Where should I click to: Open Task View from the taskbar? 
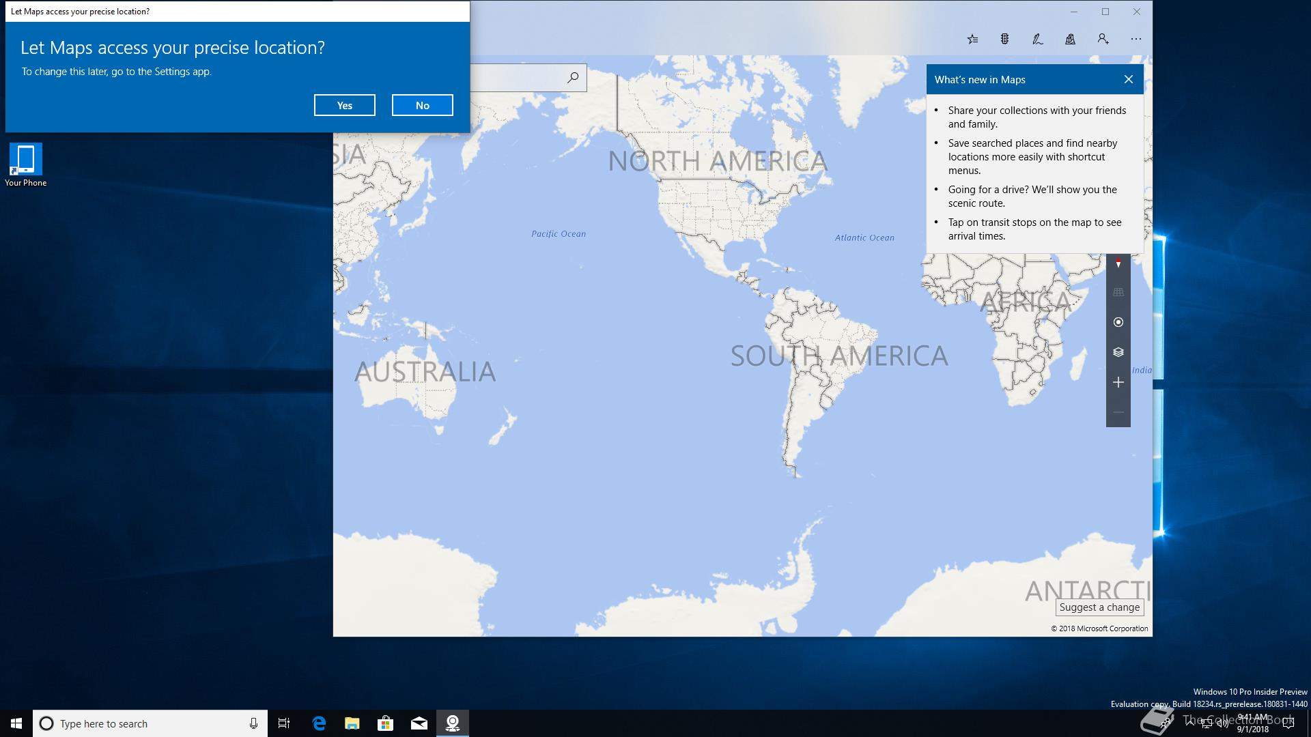(284, 723)
